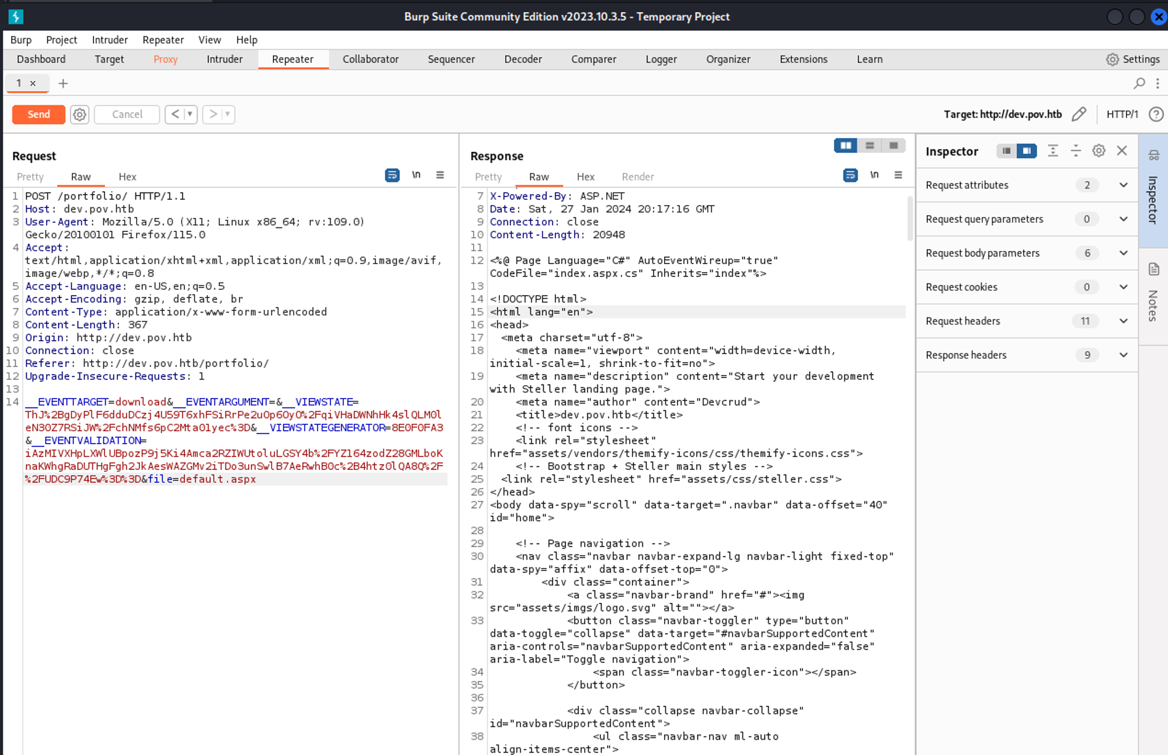The width and height of the screenshot is (1168, 755).
Task: Open the history back dropdown arrow
Action: [x=190, y=115]
